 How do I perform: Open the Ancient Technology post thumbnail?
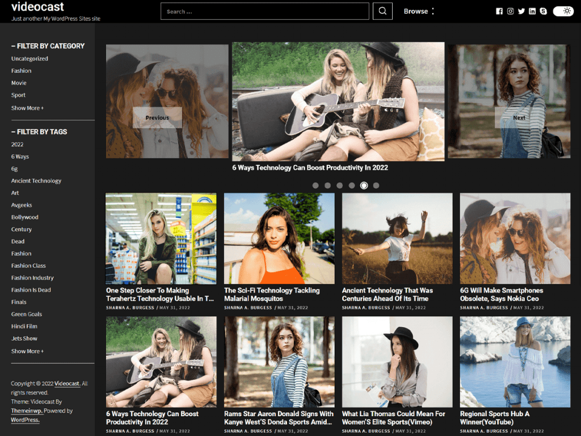click(x=397, y=238)
